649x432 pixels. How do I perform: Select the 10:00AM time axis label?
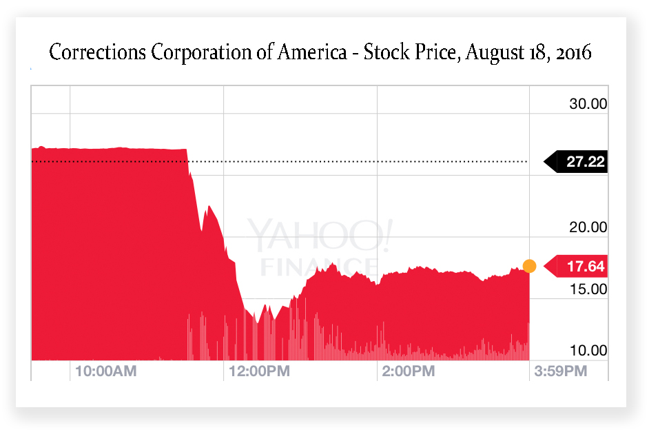click(x=105, y=371)
